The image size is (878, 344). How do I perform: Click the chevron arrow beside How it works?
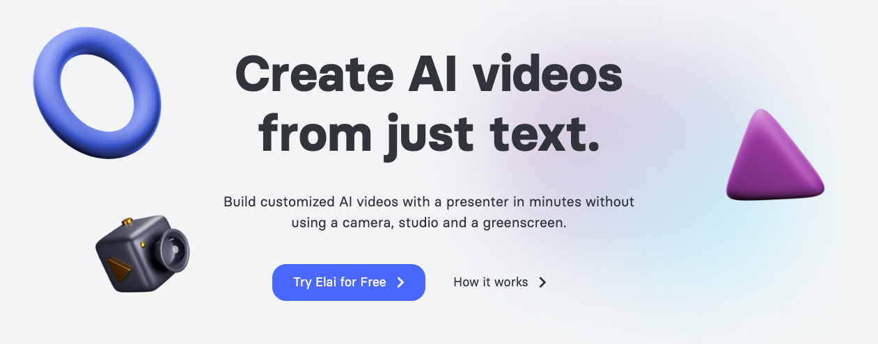[542, 282]
